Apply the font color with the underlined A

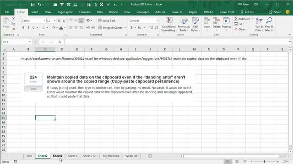click(x=61, y=28)
